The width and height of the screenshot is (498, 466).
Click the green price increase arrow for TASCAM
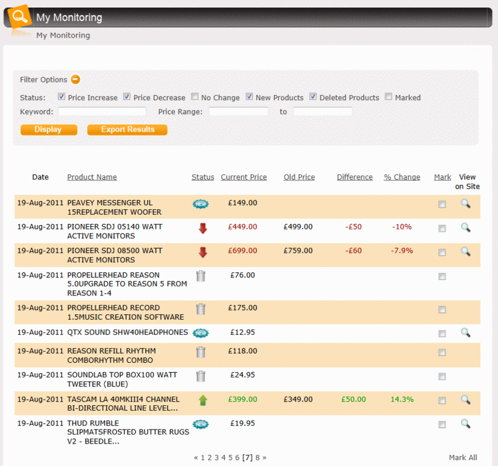click(x=203, y=400)
